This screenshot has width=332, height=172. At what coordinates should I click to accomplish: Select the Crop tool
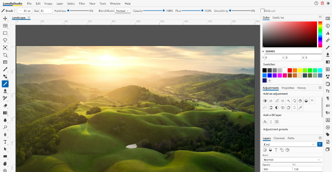click(x=5, y=55)
